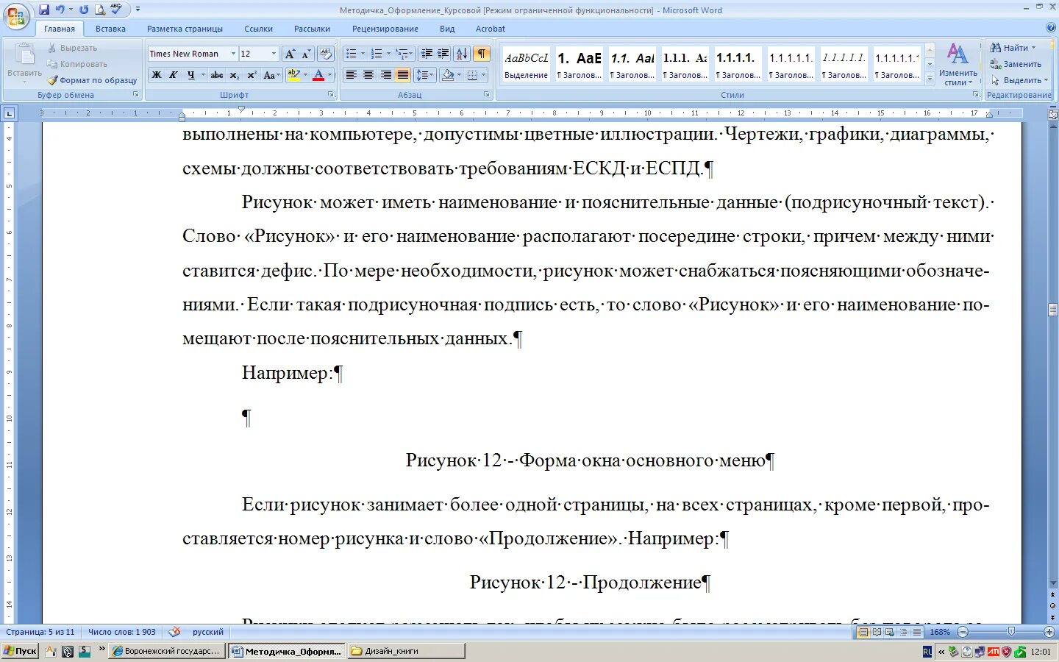The height and width of the screenshot is (662, 1059).
Task: Open the numbered list button
Action: (377, 54)
